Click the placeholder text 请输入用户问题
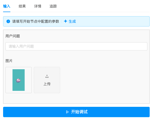This screenshot has height=122, width=152. click(21, 46)
